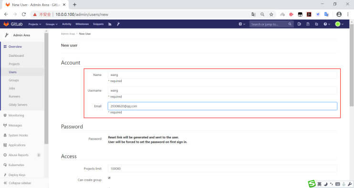354x188 pixels.
Task: Open the To-Do list icon in navbar
Action: click(316, 24)
